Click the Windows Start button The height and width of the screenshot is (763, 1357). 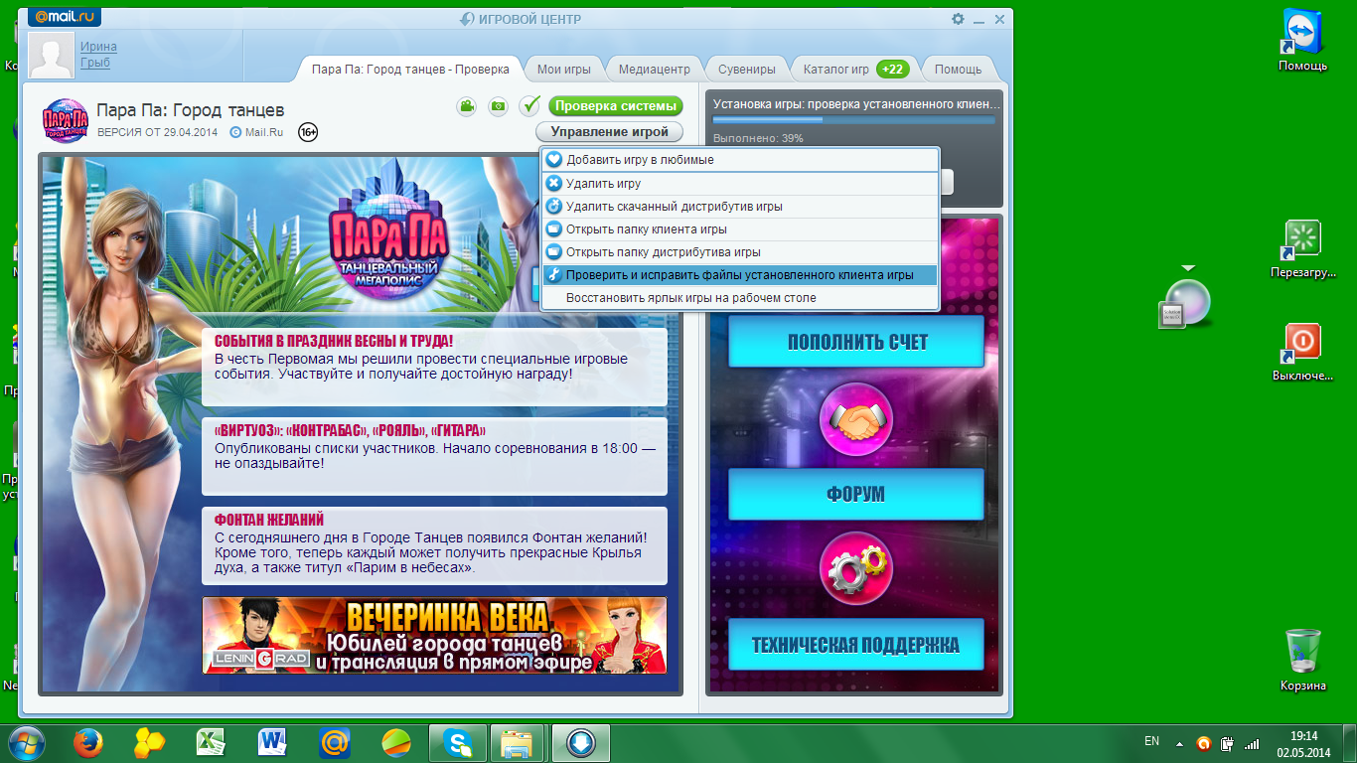click(27, 743)
